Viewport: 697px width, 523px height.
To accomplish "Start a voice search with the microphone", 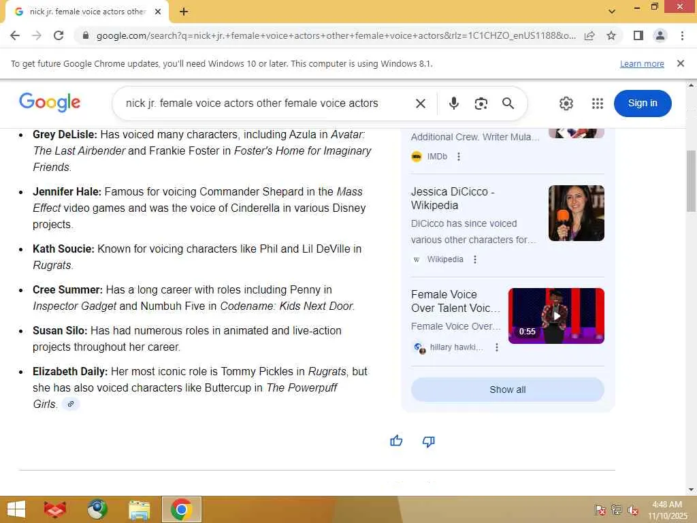I will [453, 104].
